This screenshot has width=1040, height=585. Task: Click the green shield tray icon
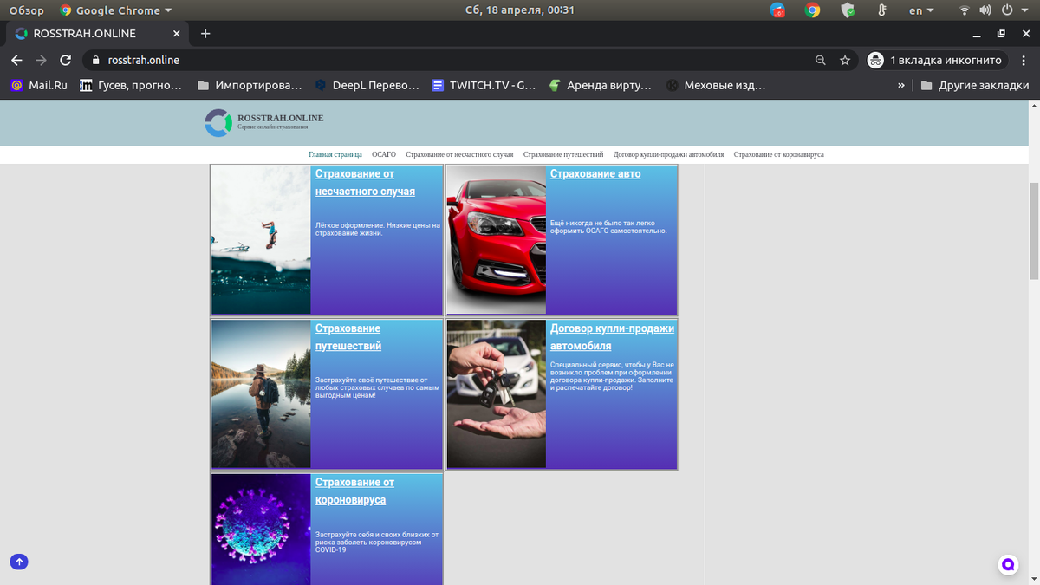848,10
